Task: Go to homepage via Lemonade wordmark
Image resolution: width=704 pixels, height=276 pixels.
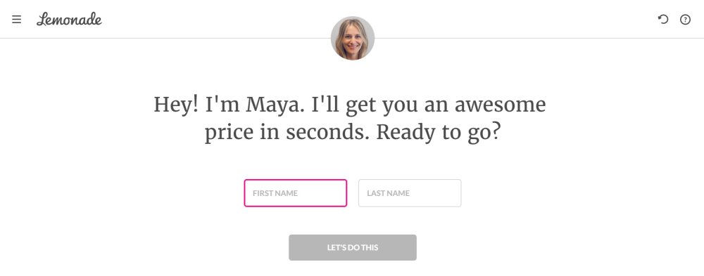Action: pyautogui.click(x=69, y=19)
